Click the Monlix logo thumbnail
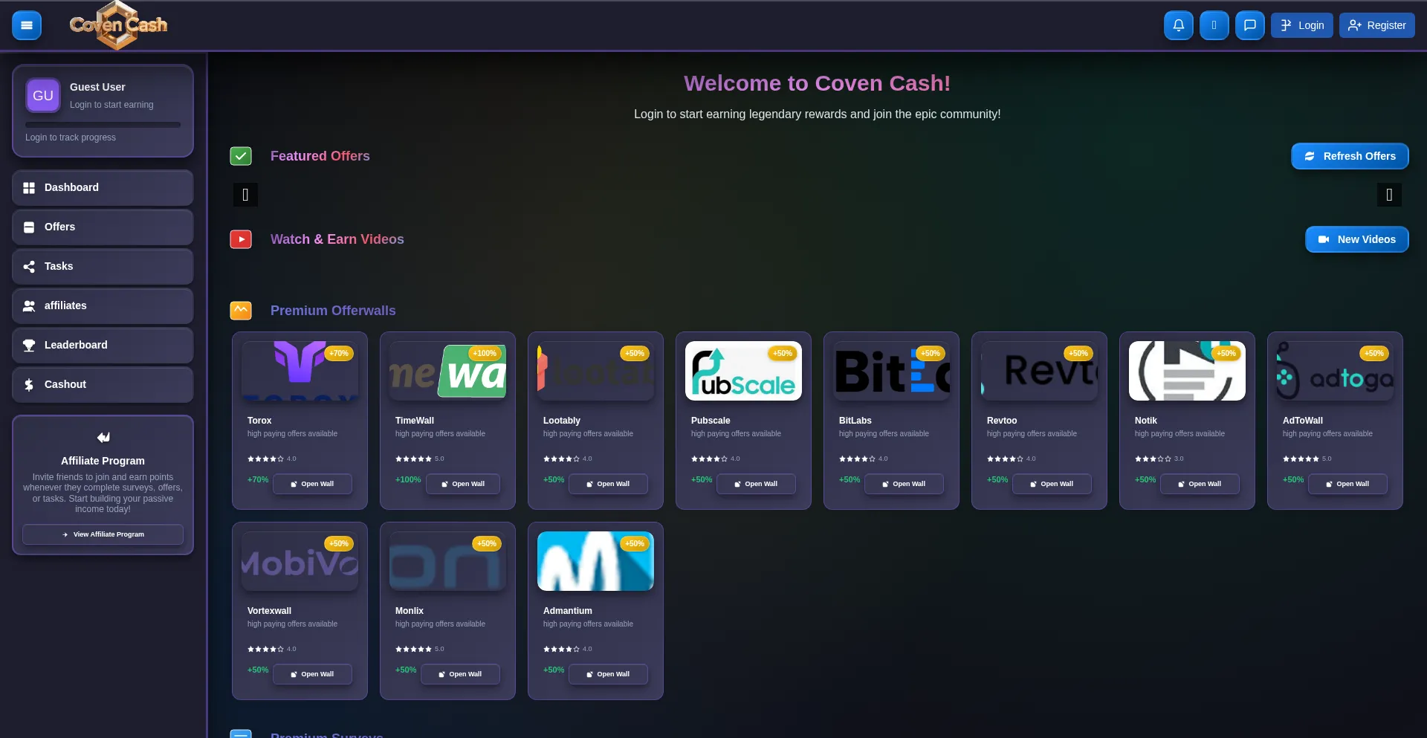This screenshot has height=738, width=1427. click(447, 561)
